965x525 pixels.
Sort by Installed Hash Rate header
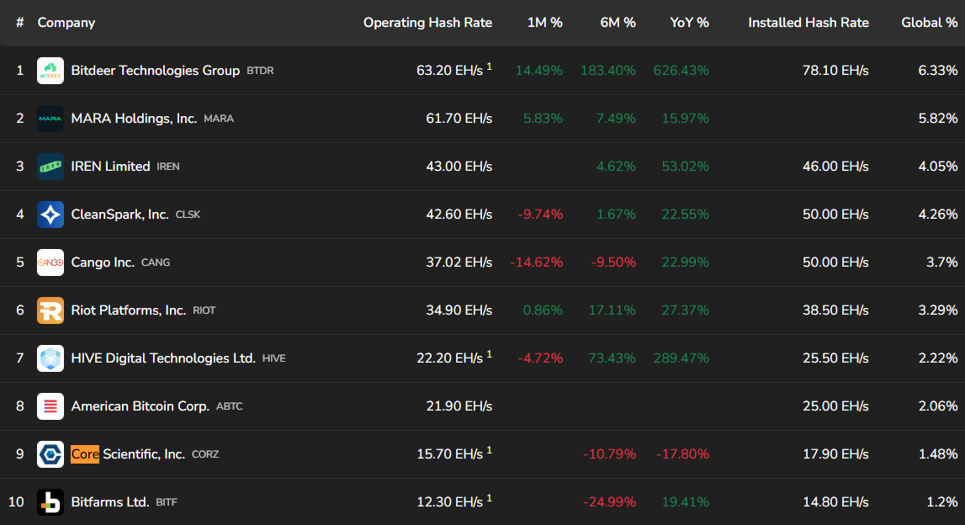click(808, 23)
